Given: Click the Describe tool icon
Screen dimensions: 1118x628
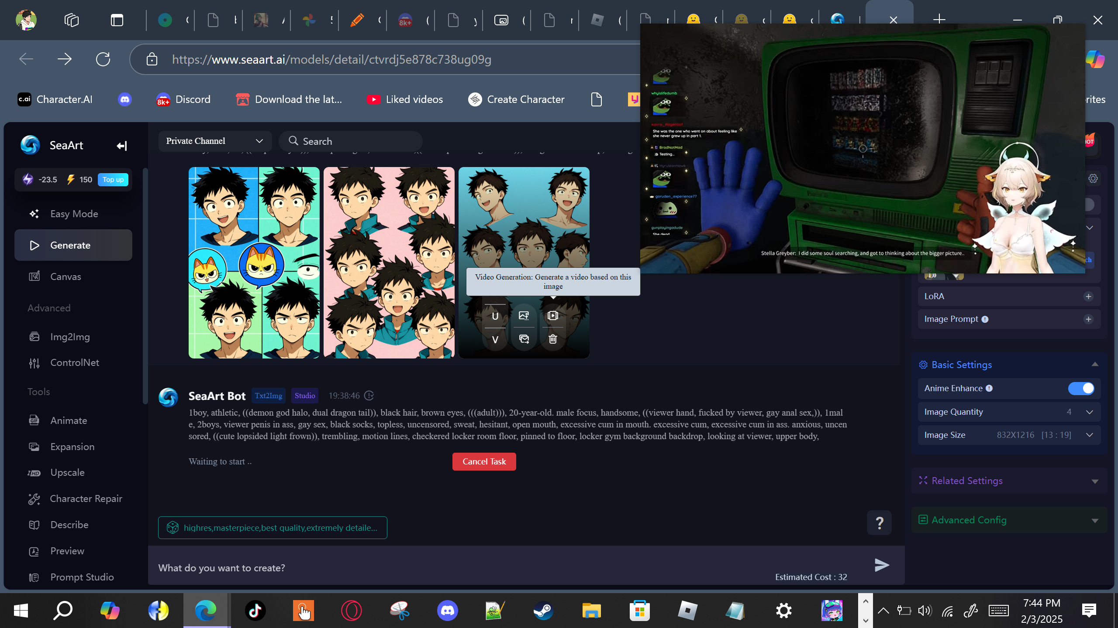Looking at the screenshot, I should click(34, 525).
